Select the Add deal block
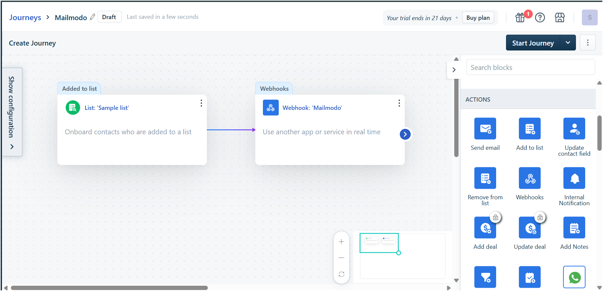The height and width of the screenshot is (291, 603). 485,228
